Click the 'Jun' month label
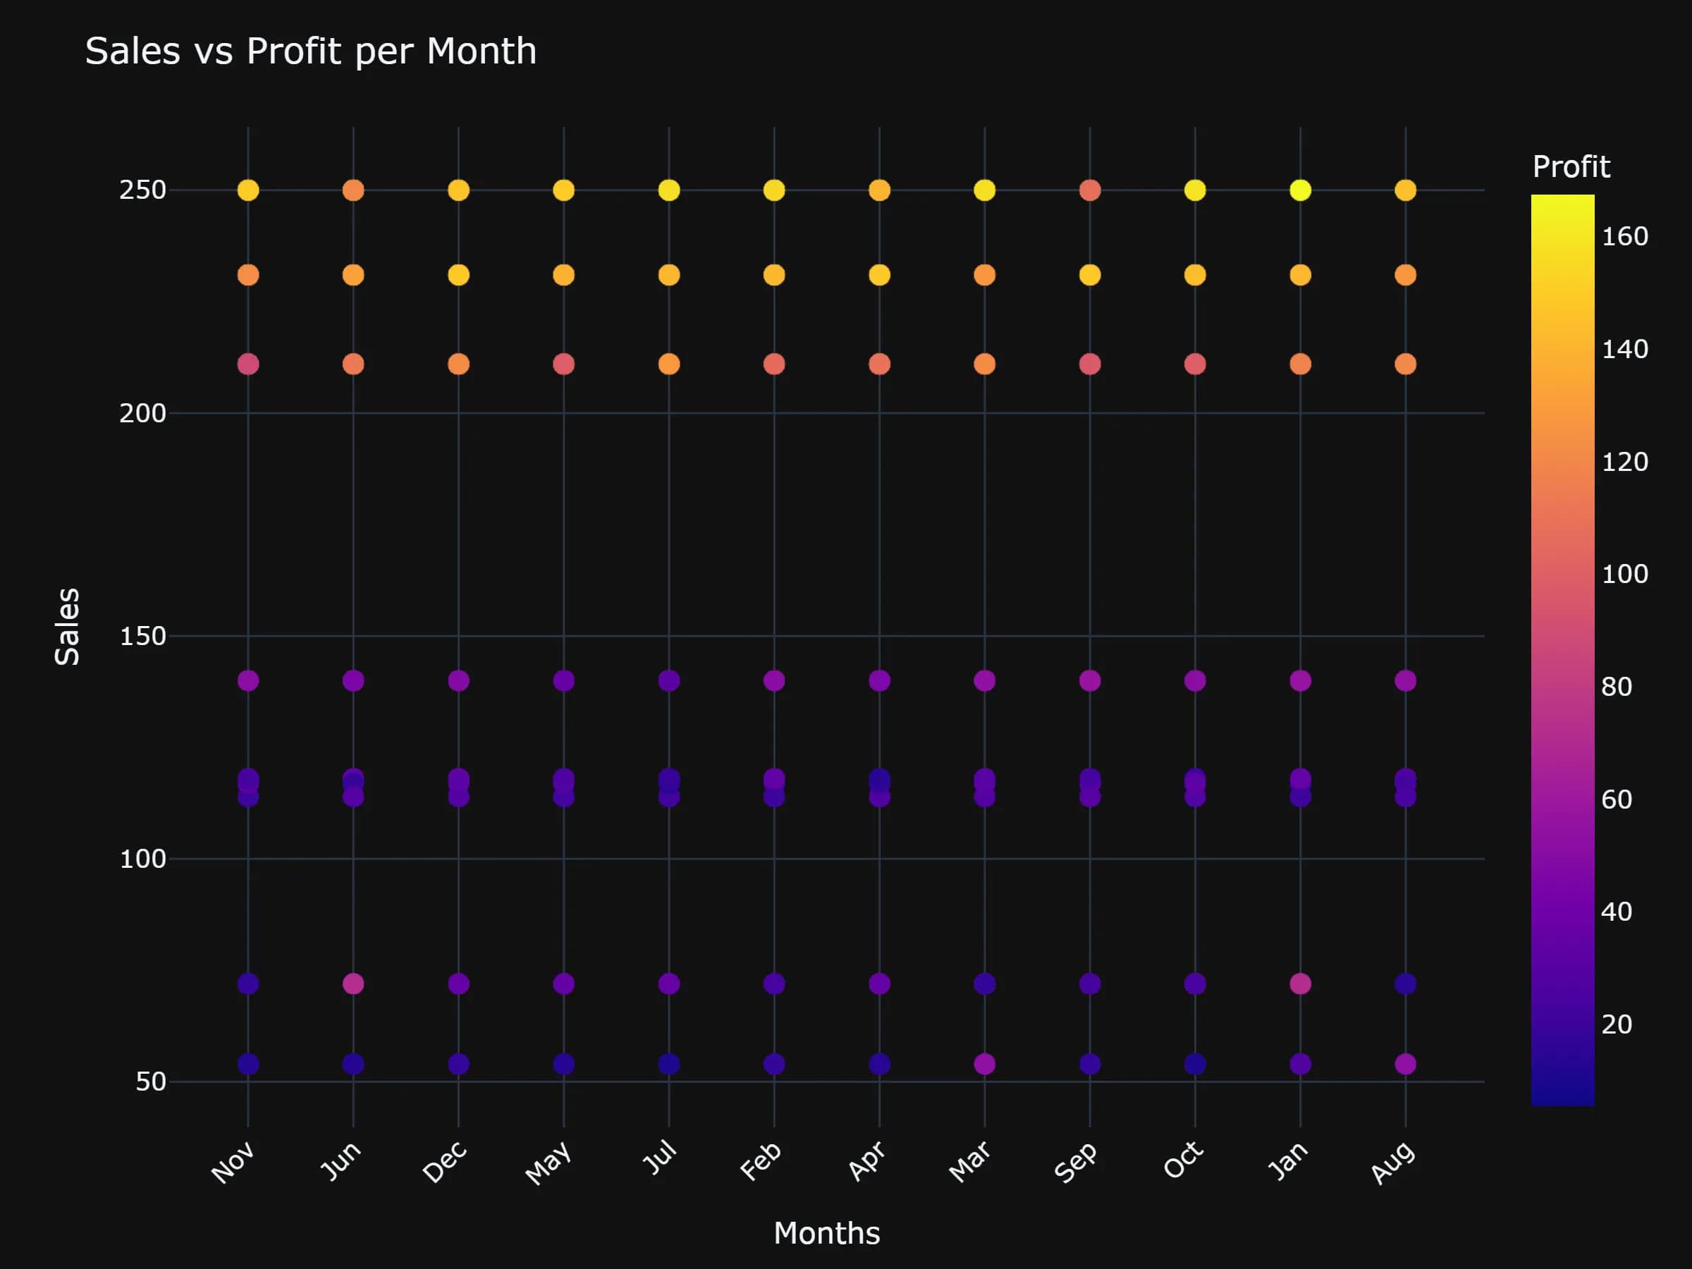1692x1269 pixels. 340,1160
